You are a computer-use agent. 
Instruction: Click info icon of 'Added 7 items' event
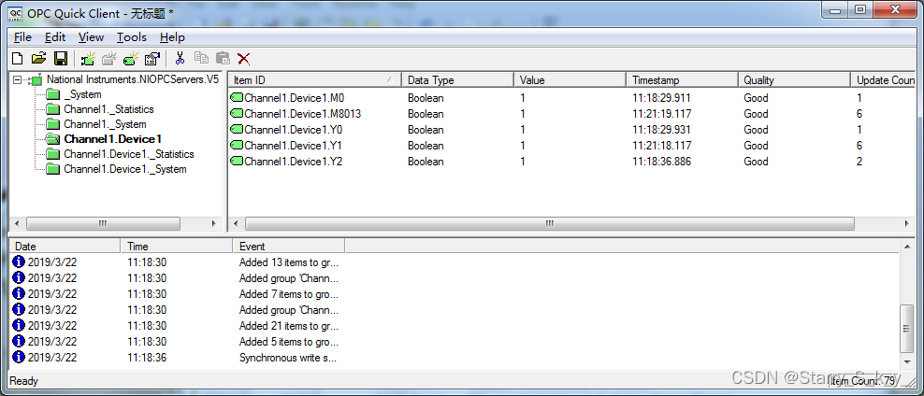point(19,293)
